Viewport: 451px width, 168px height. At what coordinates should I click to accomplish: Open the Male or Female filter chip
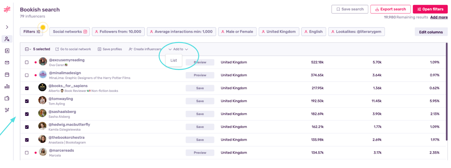(x=237, y=32)
